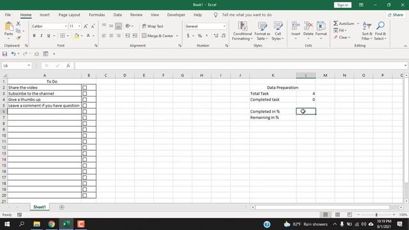Apply Percent Style format
Image resolution: width=409 pixels, height=230 pixels.
point(200,36)
